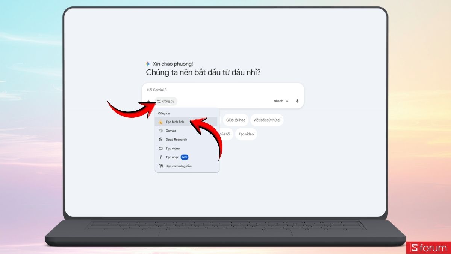
Task: Select Tạo hình ảnh in tools menu
Action: tap(175, 122)
